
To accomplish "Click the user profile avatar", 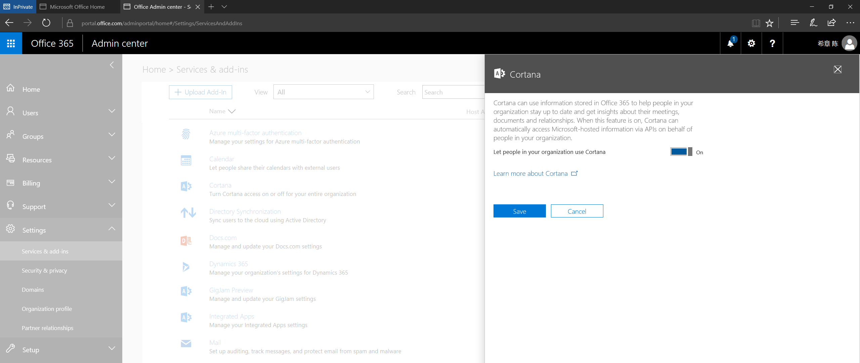I will (x=849, y=43).
